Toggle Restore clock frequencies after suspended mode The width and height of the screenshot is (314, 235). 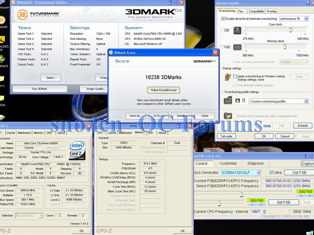point(235,116)
